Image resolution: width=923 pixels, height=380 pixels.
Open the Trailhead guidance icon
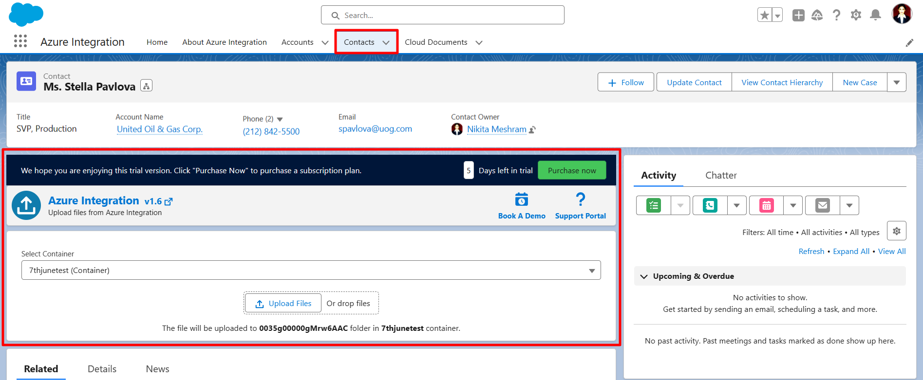point(817,15)
